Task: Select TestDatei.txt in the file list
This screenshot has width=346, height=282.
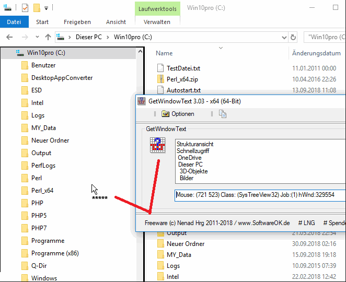Action: pyautogui.click(x=183, y=68)
